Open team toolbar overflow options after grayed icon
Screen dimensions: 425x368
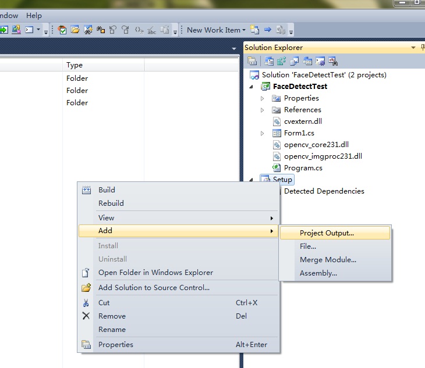point(291,32)
